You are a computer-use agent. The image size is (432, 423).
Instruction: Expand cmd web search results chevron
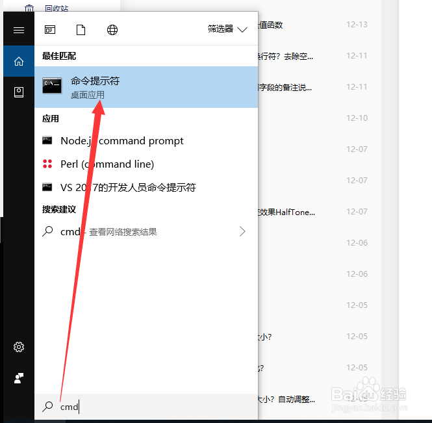(x=242, y=231)
